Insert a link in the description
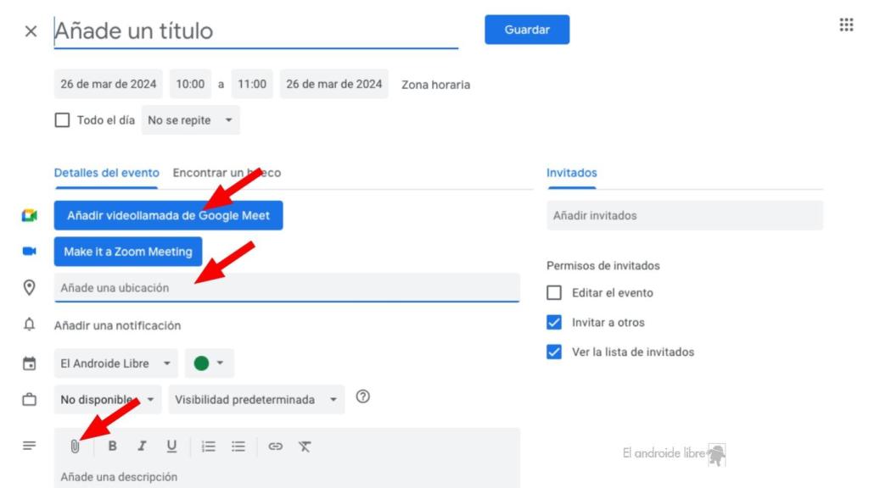This screenshot has width=869, height=488. (x=276, y=446)
